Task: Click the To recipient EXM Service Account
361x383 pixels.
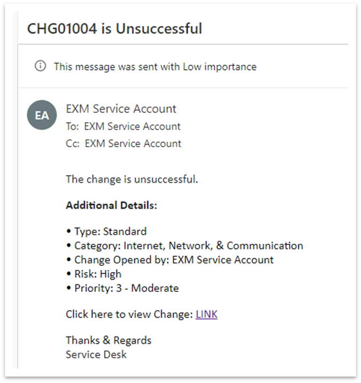Action: click(x=132, y=126)
